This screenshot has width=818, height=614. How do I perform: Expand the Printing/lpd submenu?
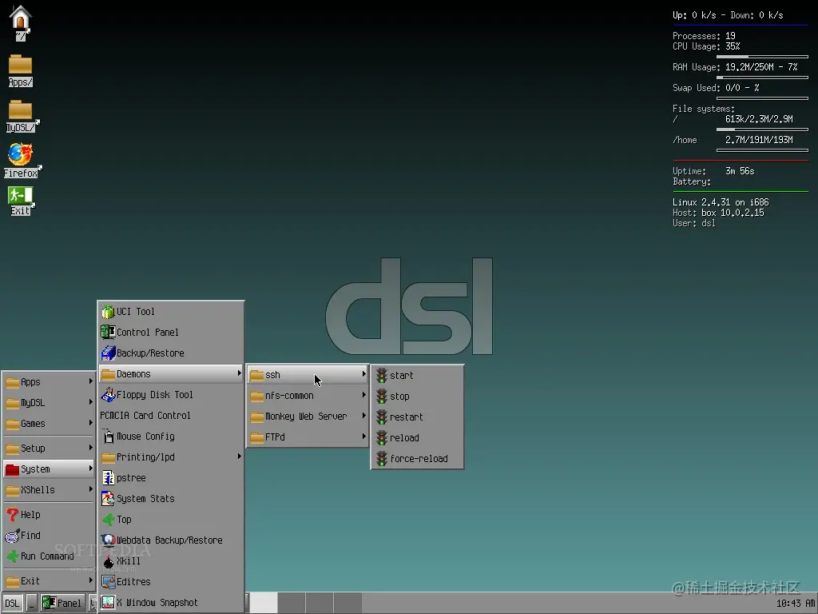pyautogui.click(x=171, y=457)
